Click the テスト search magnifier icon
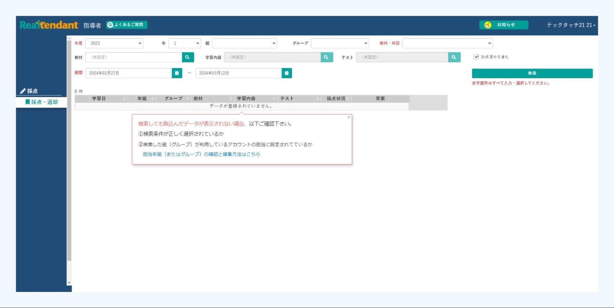This screenshot has height=308, width=614. (454, 57)
